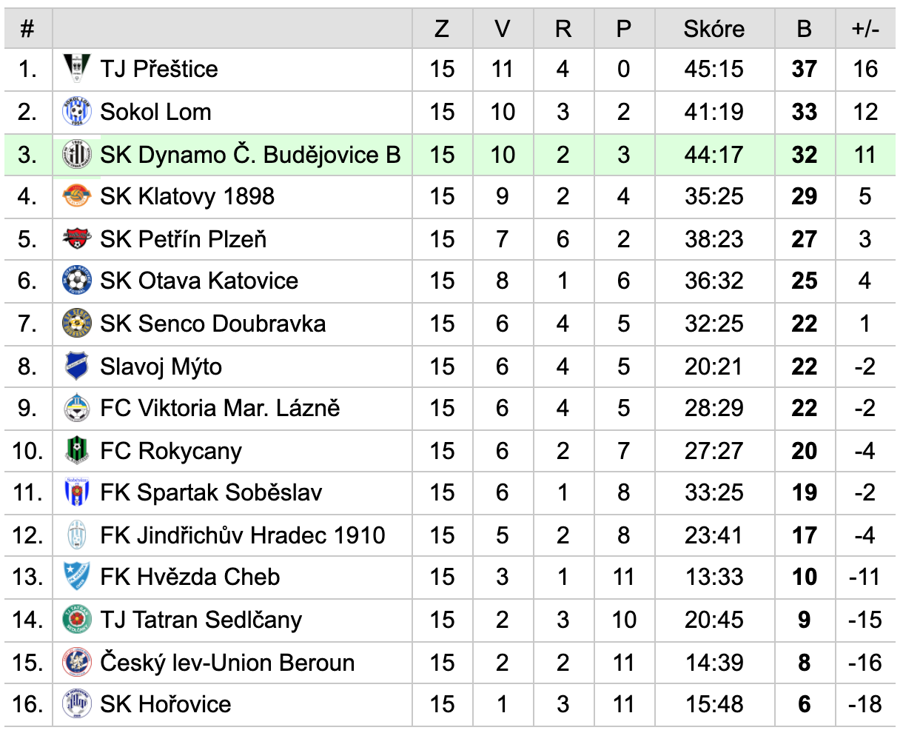903x733 pixels.
Task: Click the Slavoj Mýto shield crest
Action: [77, 366]
